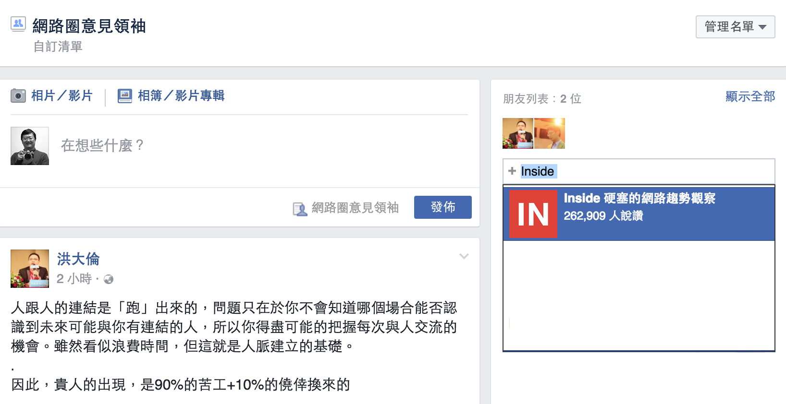Click the audience selector icon near 發佈
The width and height of the screenshot is (786, 404).
click(300, 209)
